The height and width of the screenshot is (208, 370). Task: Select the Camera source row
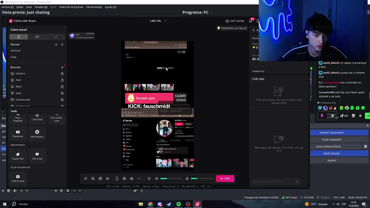click(x=37, y=74)
